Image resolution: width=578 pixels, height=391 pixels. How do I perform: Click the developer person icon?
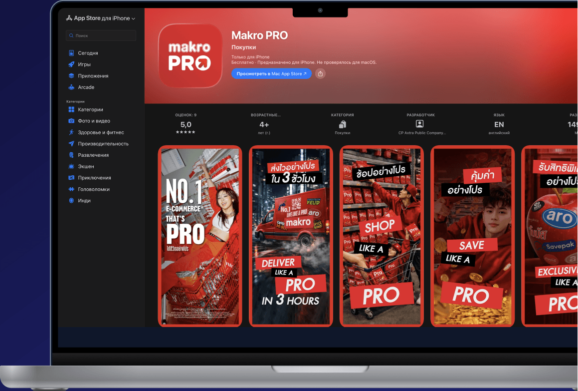tap(419, 124)
